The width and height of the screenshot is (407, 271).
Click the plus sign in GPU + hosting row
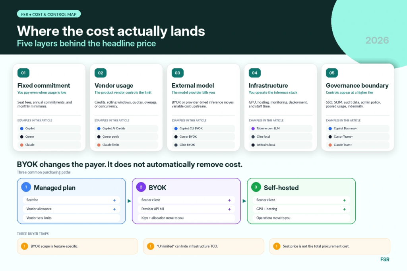tap(344, 209)
